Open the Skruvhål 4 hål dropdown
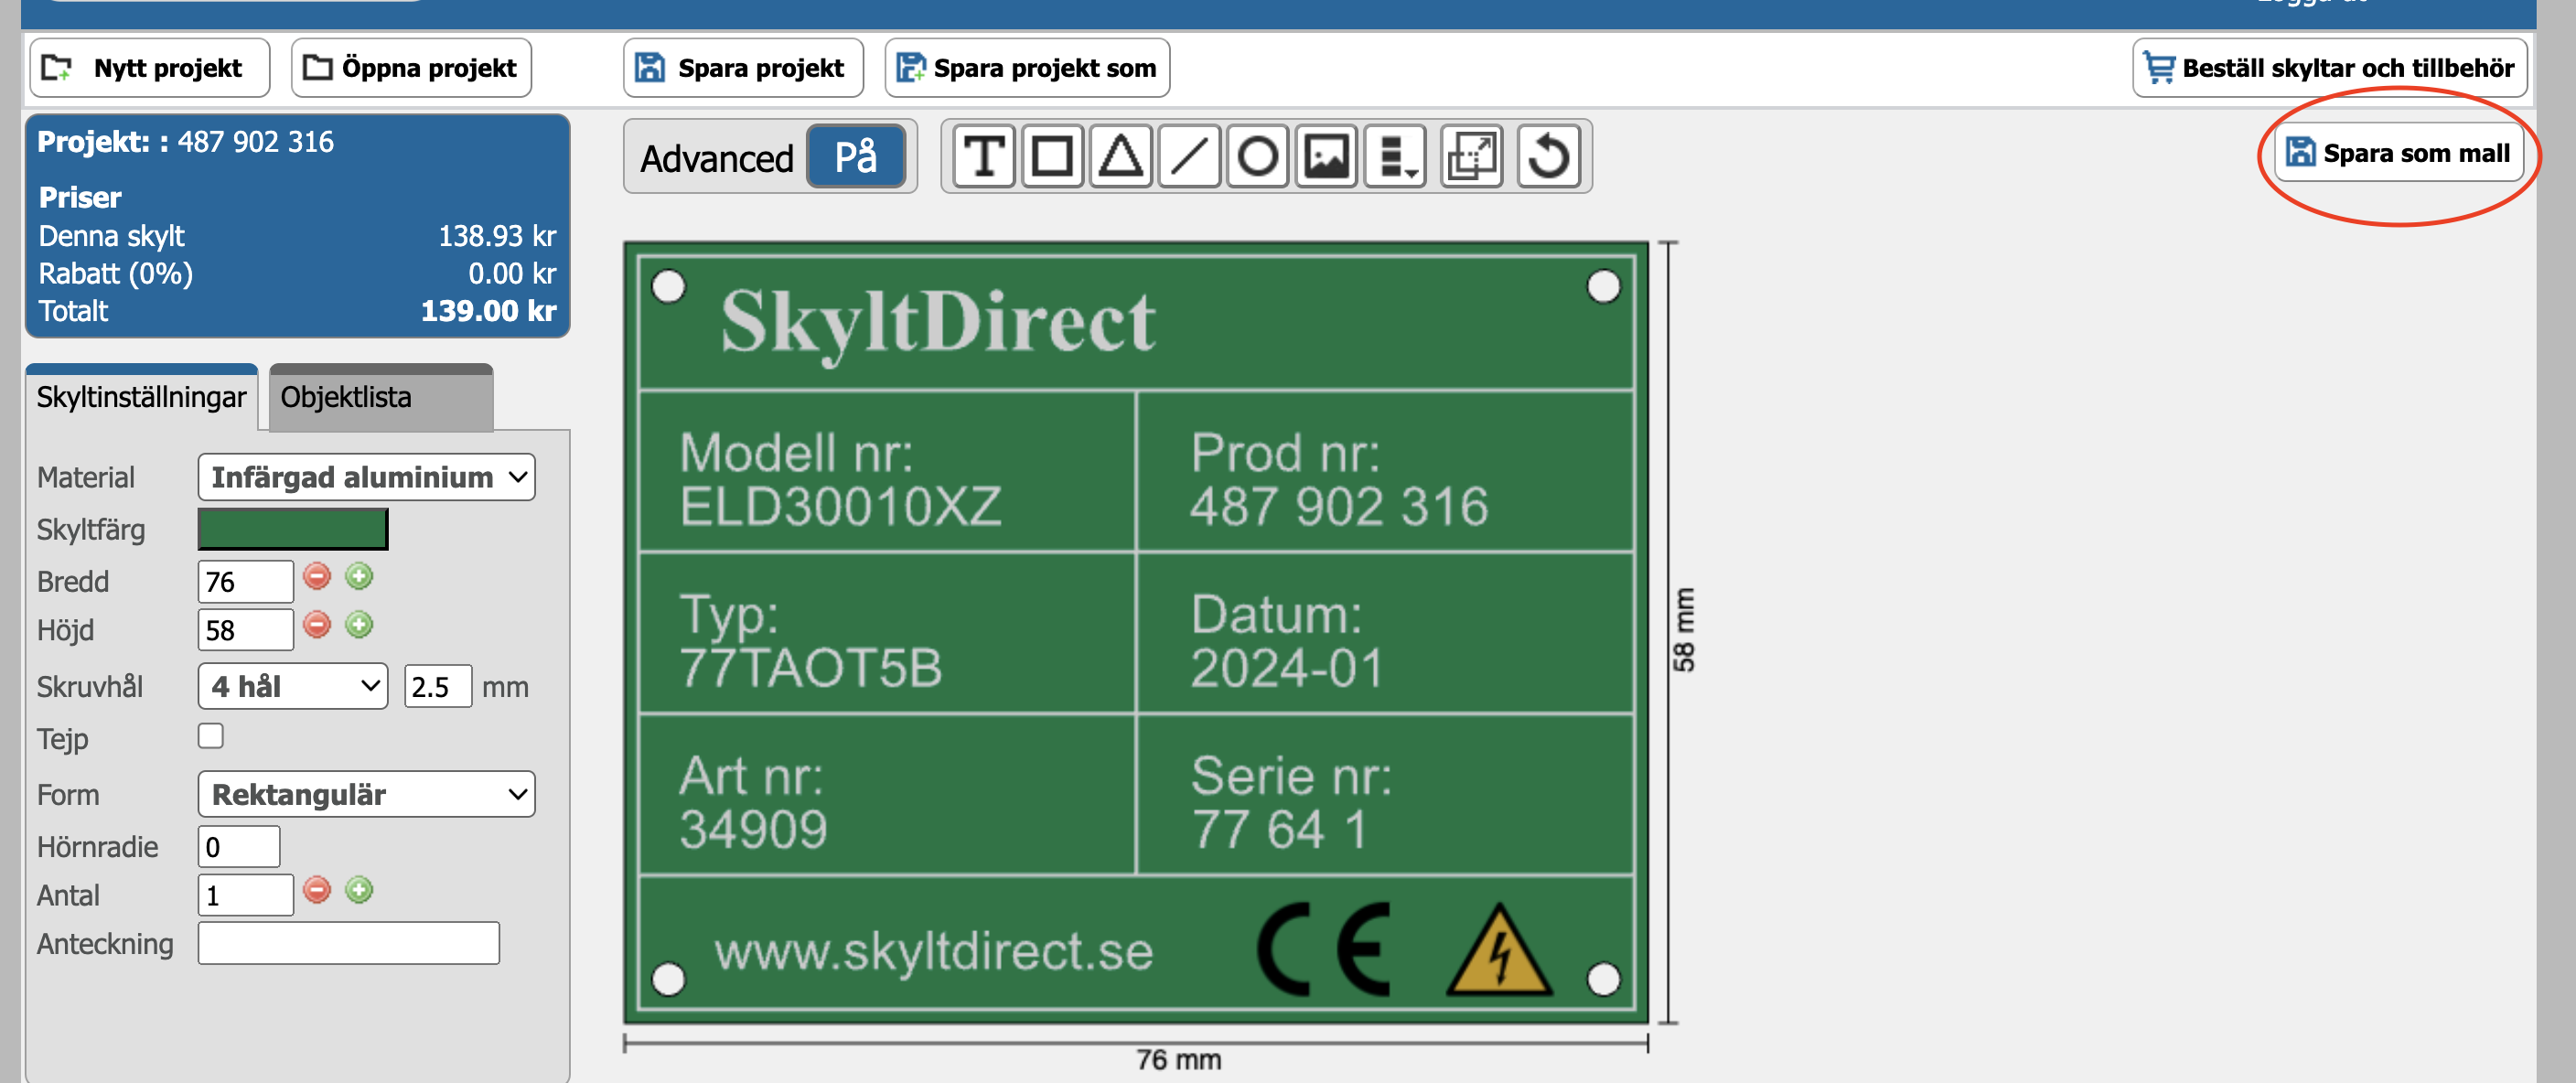This screenshot has height=1083, width=2576. click(x=293, y=686)
